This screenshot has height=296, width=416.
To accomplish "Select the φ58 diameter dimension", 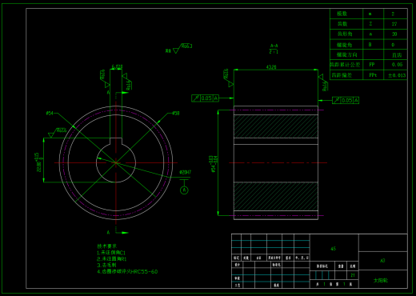I will pos(176,114).
